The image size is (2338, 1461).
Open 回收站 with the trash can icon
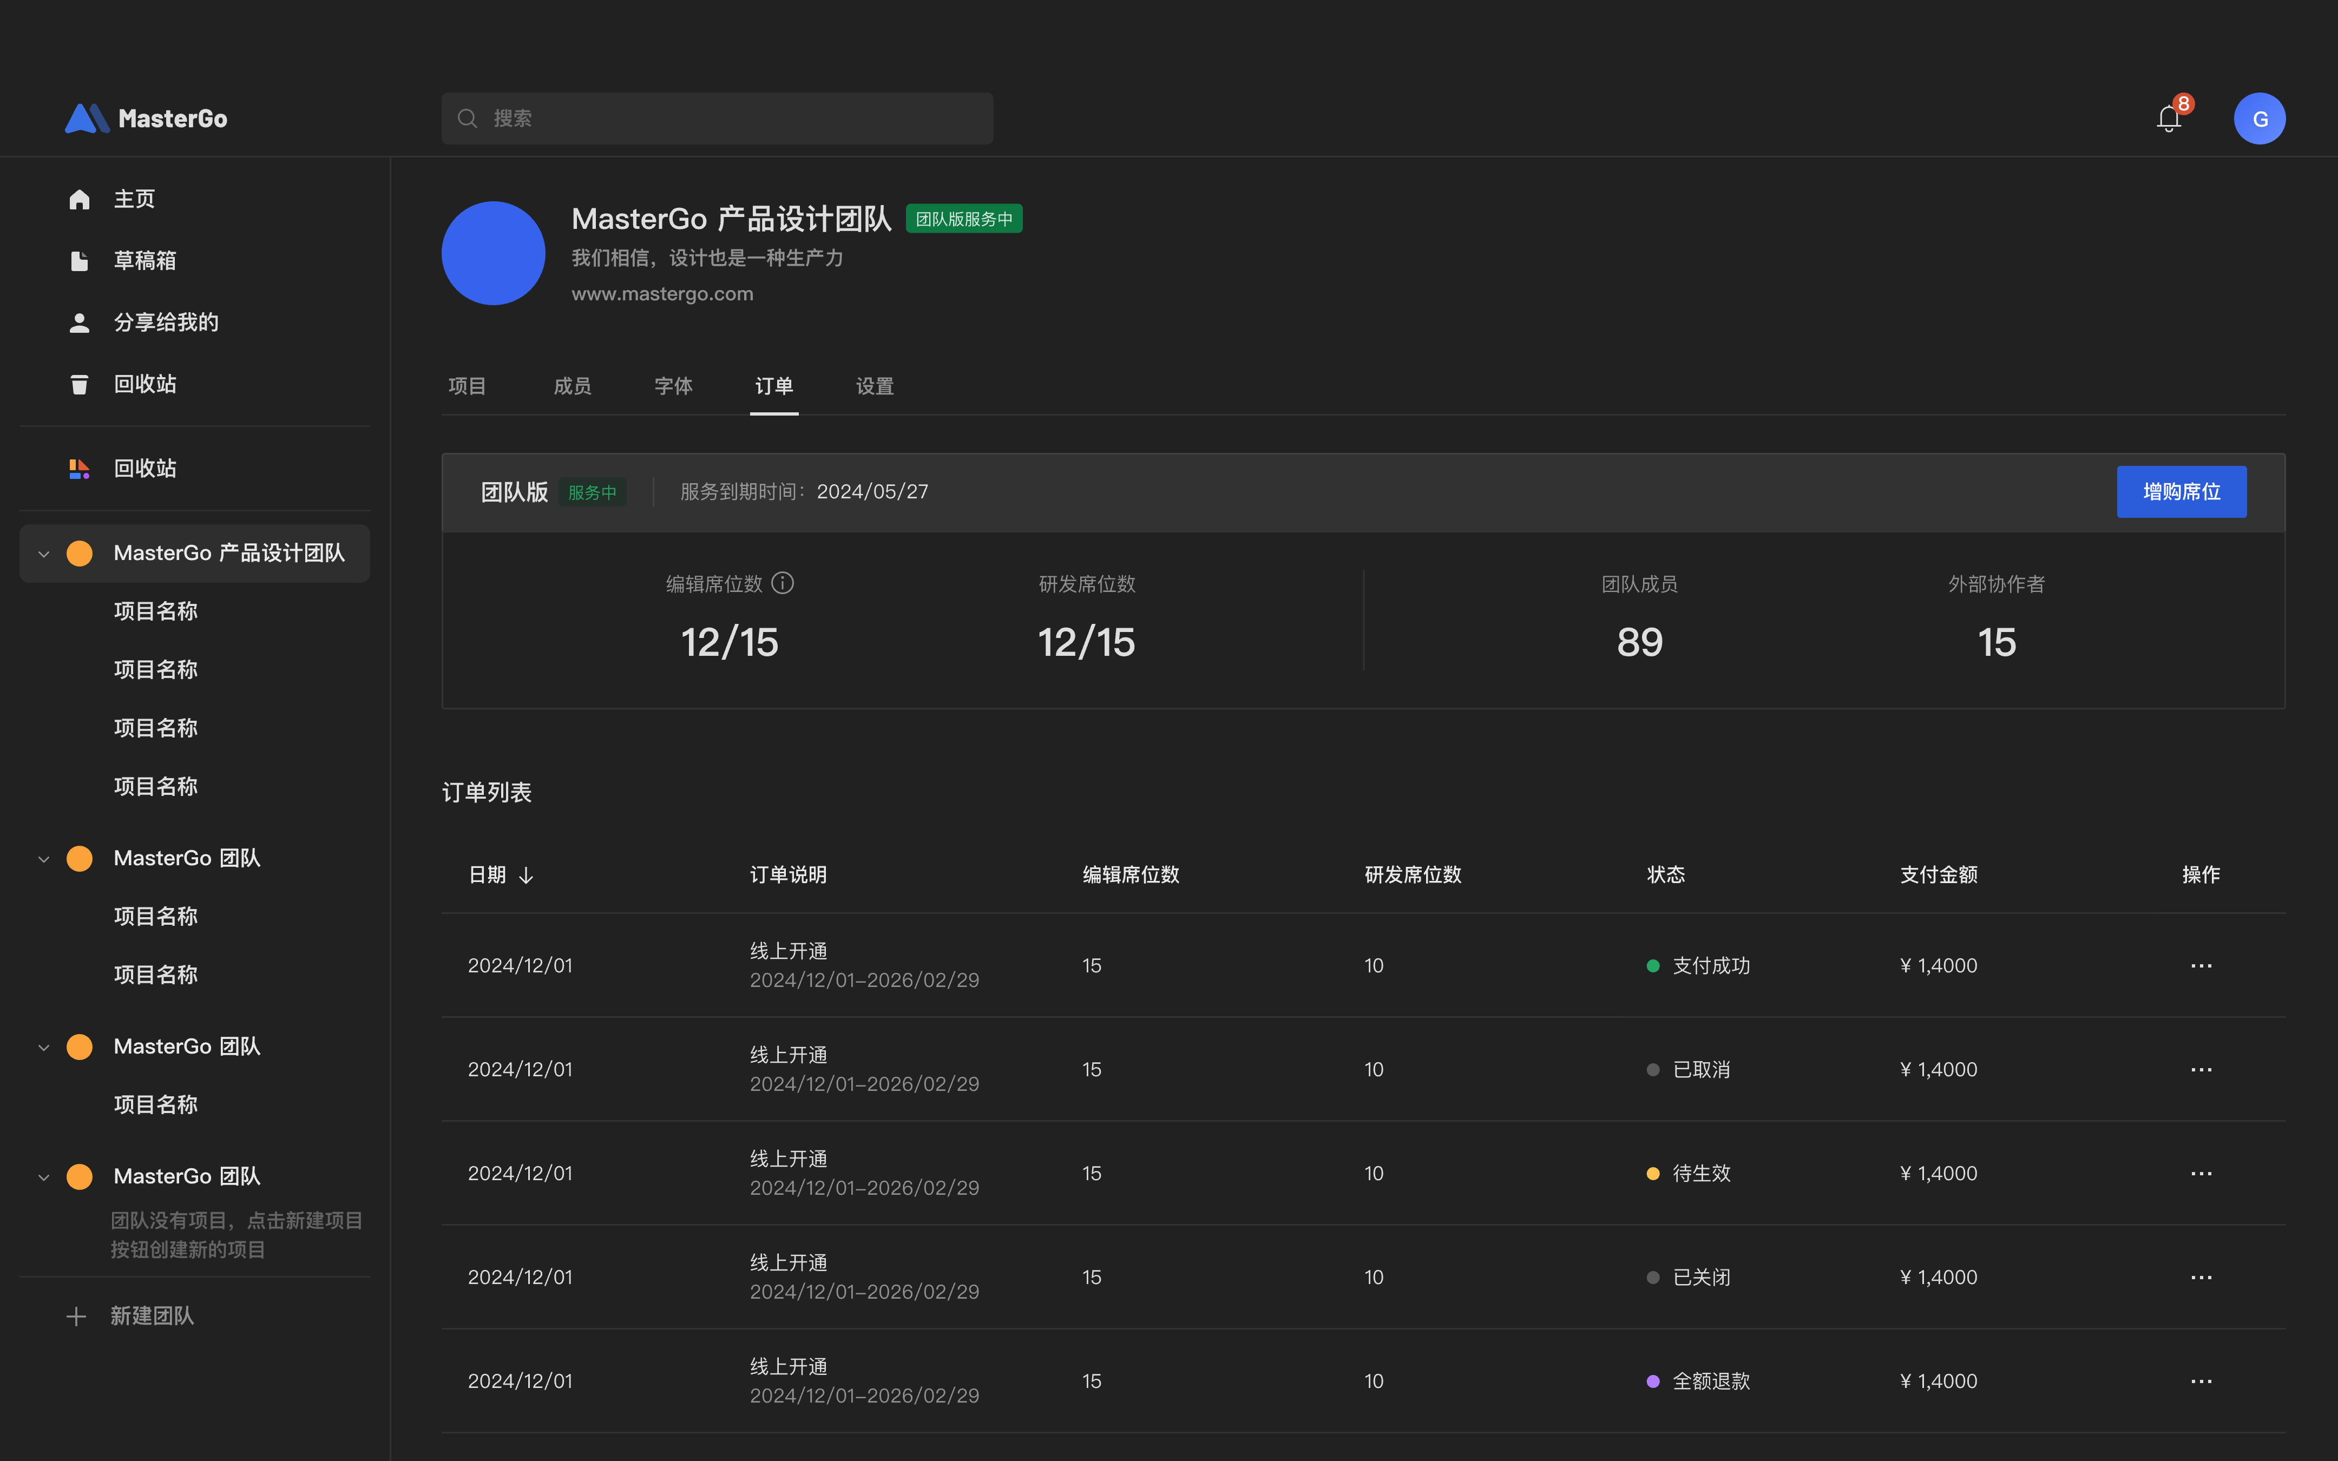(79, 385)
